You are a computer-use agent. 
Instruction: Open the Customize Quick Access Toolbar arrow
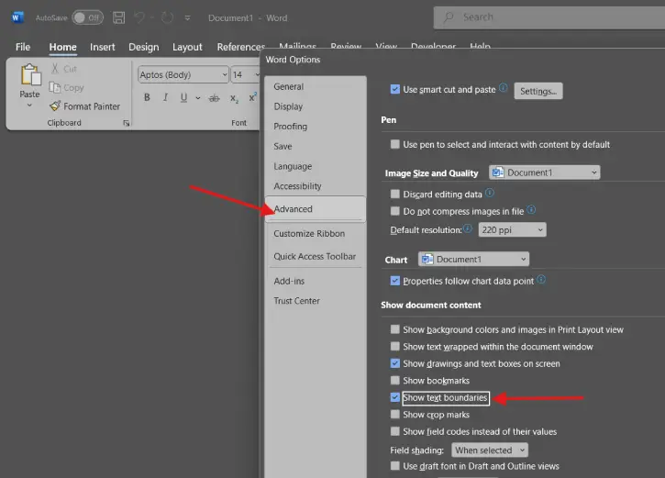click(187, 17)
